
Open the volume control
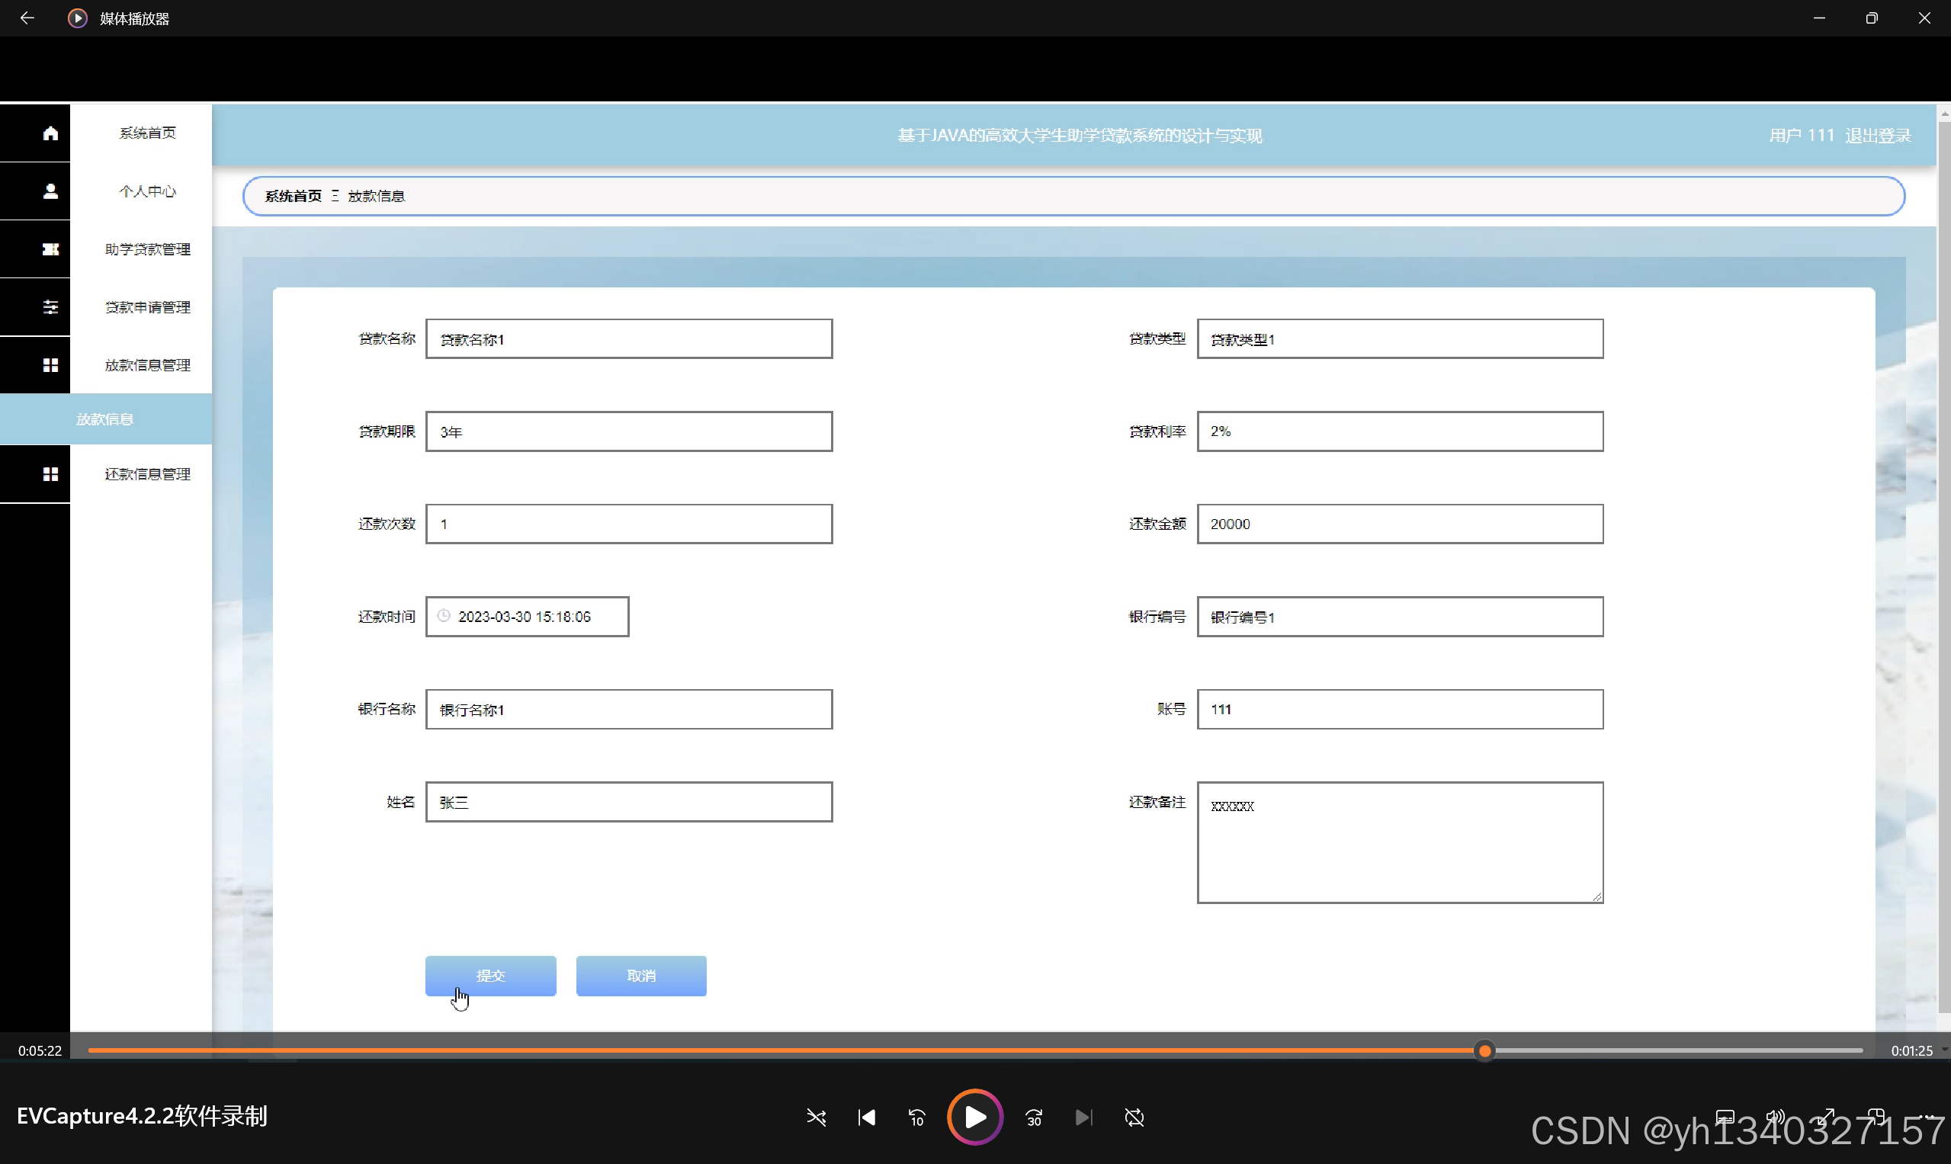(x=1776, y=1117)
